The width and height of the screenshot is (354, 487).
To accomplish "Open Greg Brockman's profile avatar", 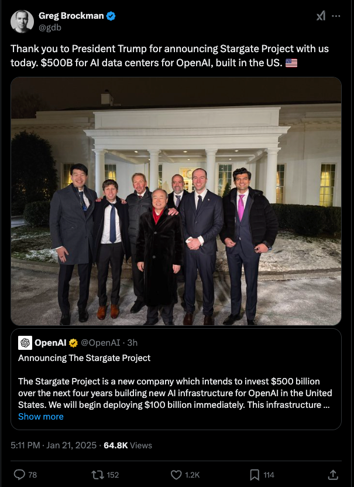I will 22,22.
